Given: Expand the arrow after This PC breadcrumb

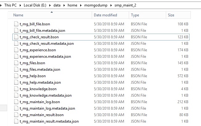Looking at the screenshot, I should point(20,5).
